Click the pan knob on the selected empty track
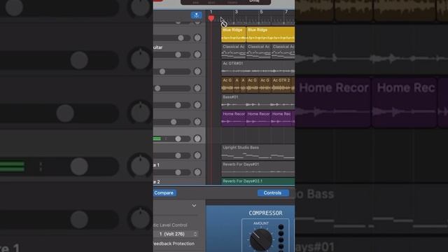The image size is (448, 252). click(x=197, y=139)
